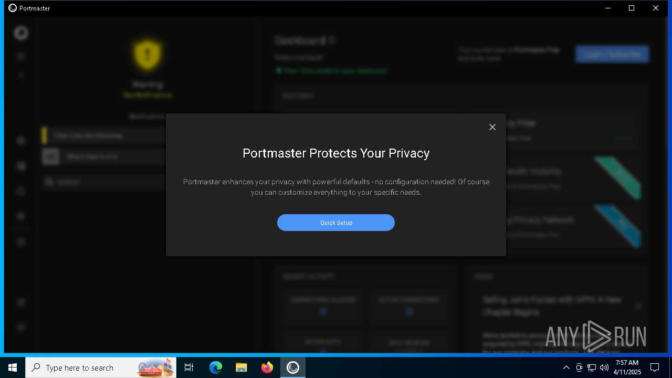
Task: Launch Microsoft Edge from the taskbar
Action: (216, 367)
